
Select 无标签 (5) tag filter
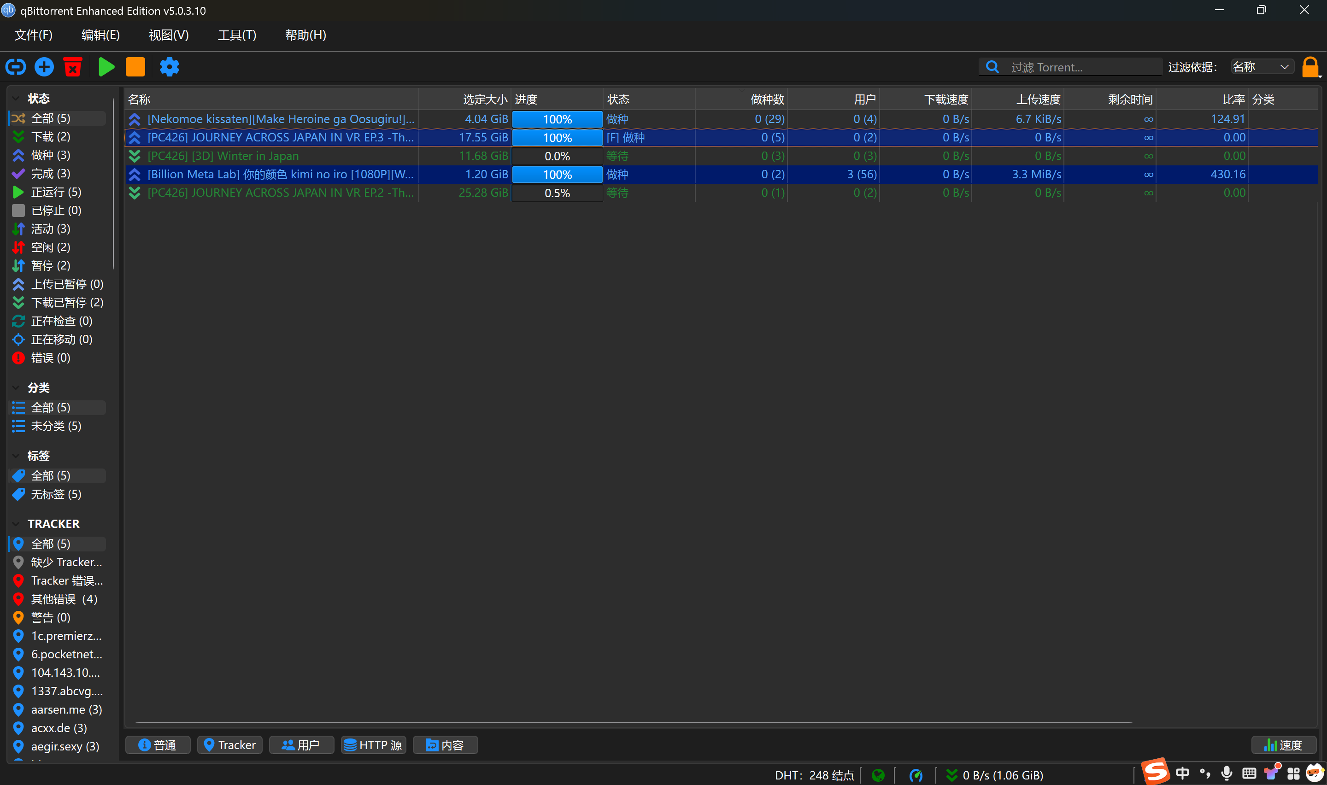58,495
